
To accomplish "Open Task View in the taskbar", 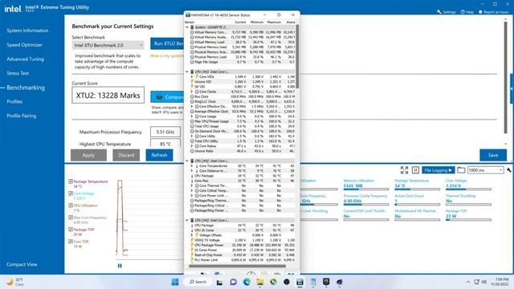I will pyautogui.click(x=219, y=282).
